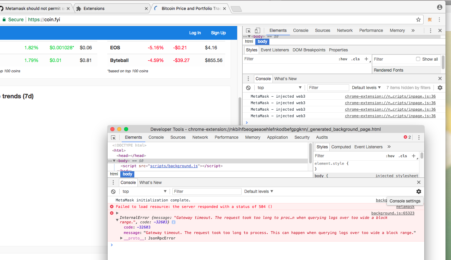Click the InternalError info icon
The height and width of the screenshot is (260, 451).
(x=173, y=222)
